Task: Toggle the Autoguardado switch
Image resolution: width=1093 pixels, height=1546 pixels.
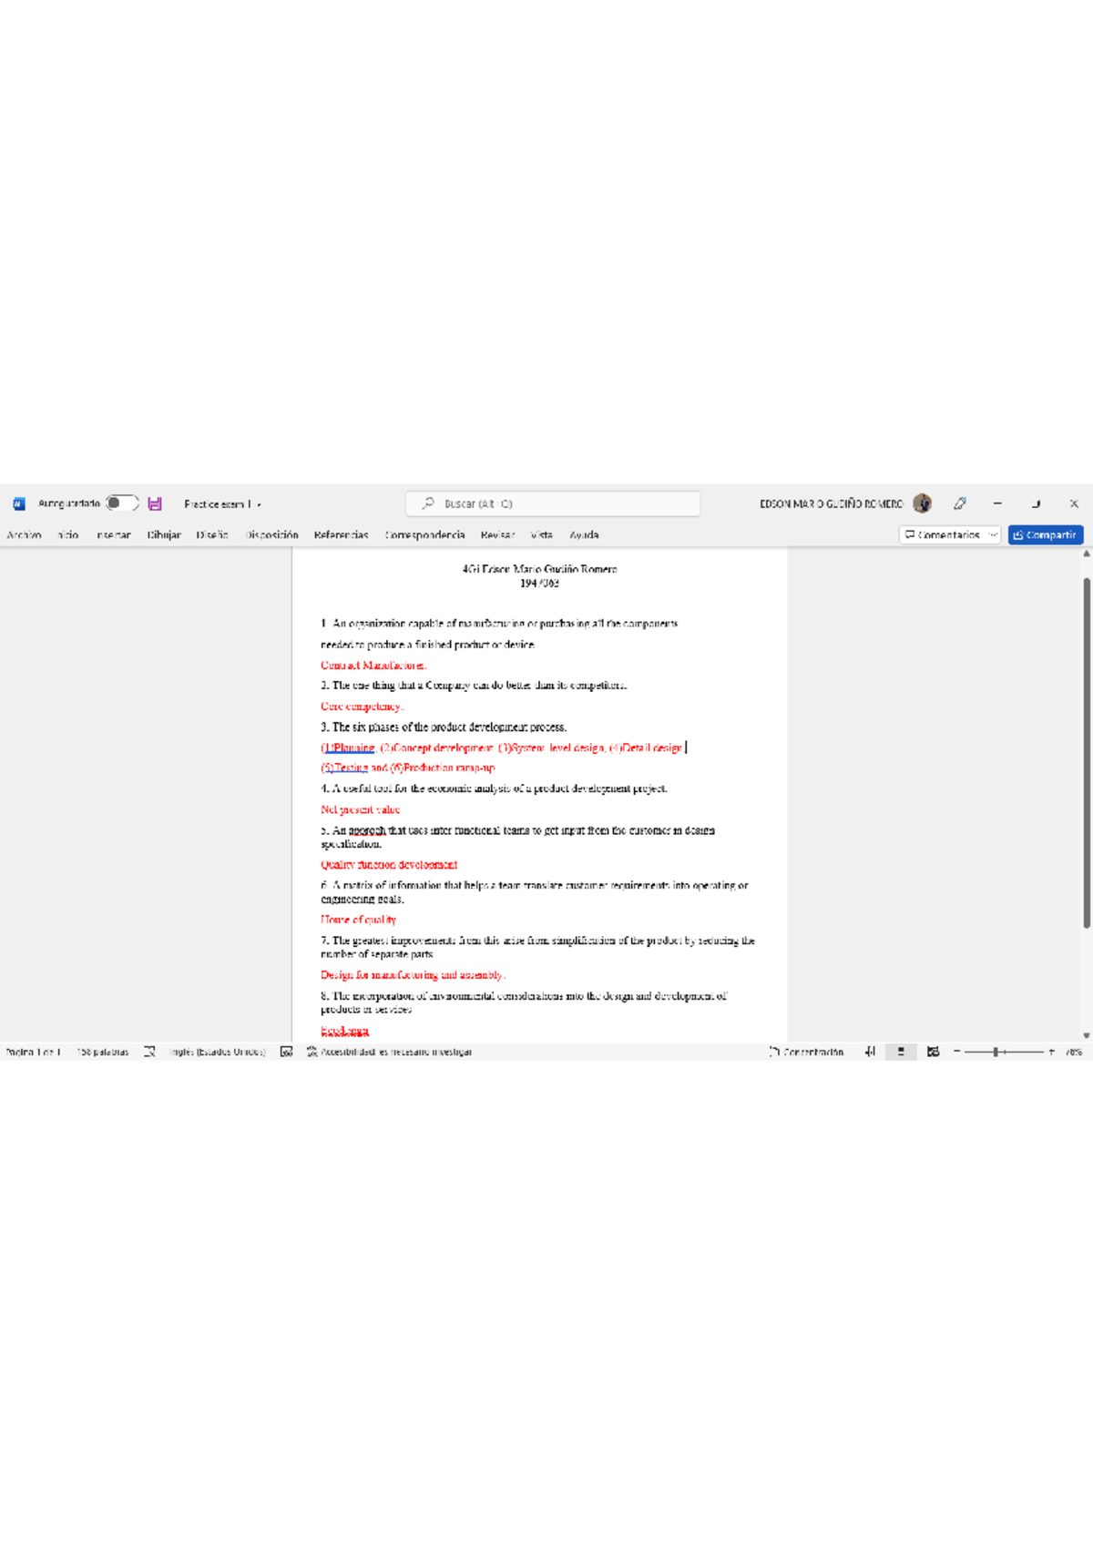Action: pos(121,503)
